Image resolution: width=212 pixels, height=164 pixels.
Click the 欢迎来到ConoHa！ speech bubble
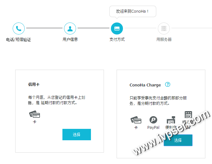[x=133, y=11]
